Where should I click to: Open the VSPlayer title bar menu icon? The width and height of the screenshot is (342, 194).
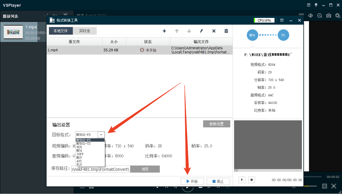click(x=309, y=5)
